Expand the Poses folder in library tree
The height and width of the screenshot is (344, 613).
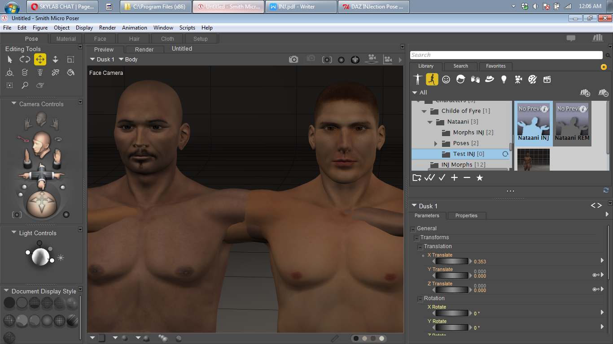tap(436, 143)
